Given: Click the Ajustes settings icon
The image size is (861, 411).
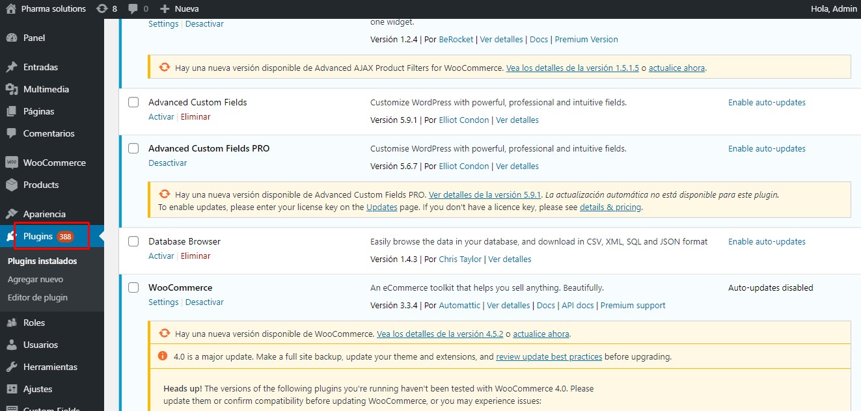Looking at the screenshot, I should pos(11,389).
